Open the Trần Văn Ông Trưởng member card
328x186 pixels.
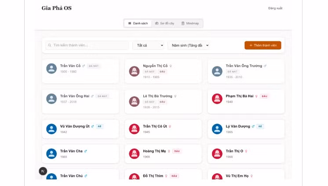246,71
